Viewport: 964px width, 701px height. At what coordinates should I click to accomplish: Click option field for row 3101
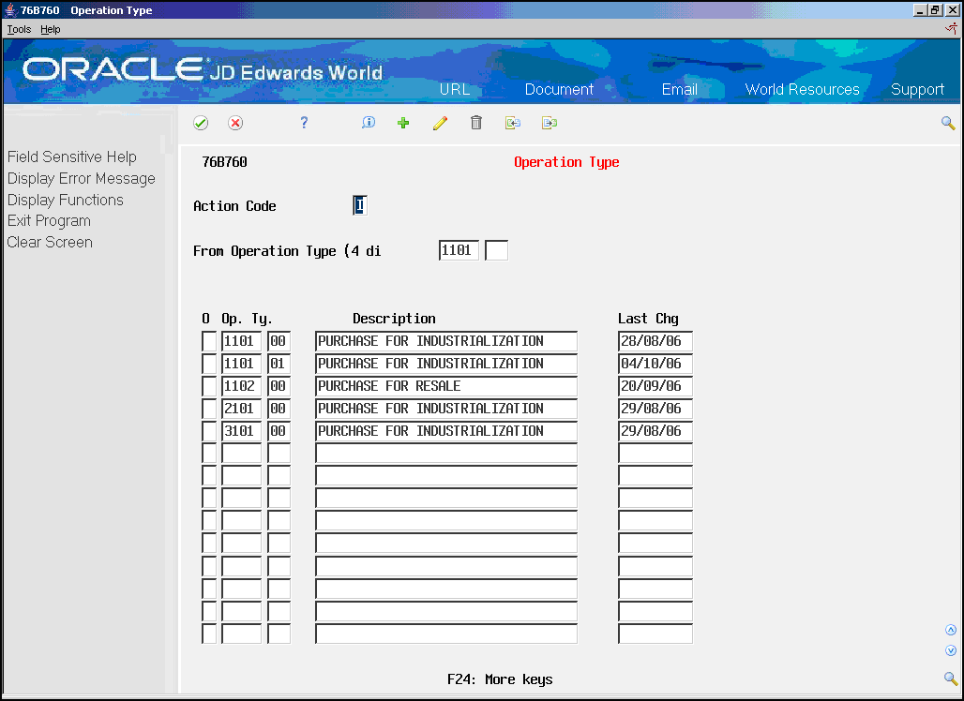click(x=209, y=431)
